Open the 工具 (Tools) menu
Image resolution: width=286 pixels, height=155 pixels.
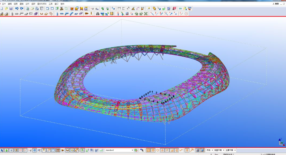51,4
